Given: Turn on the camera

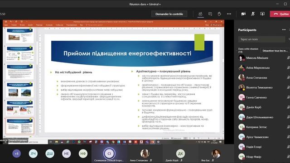Looking at the screenshot, I should point(243,14).
